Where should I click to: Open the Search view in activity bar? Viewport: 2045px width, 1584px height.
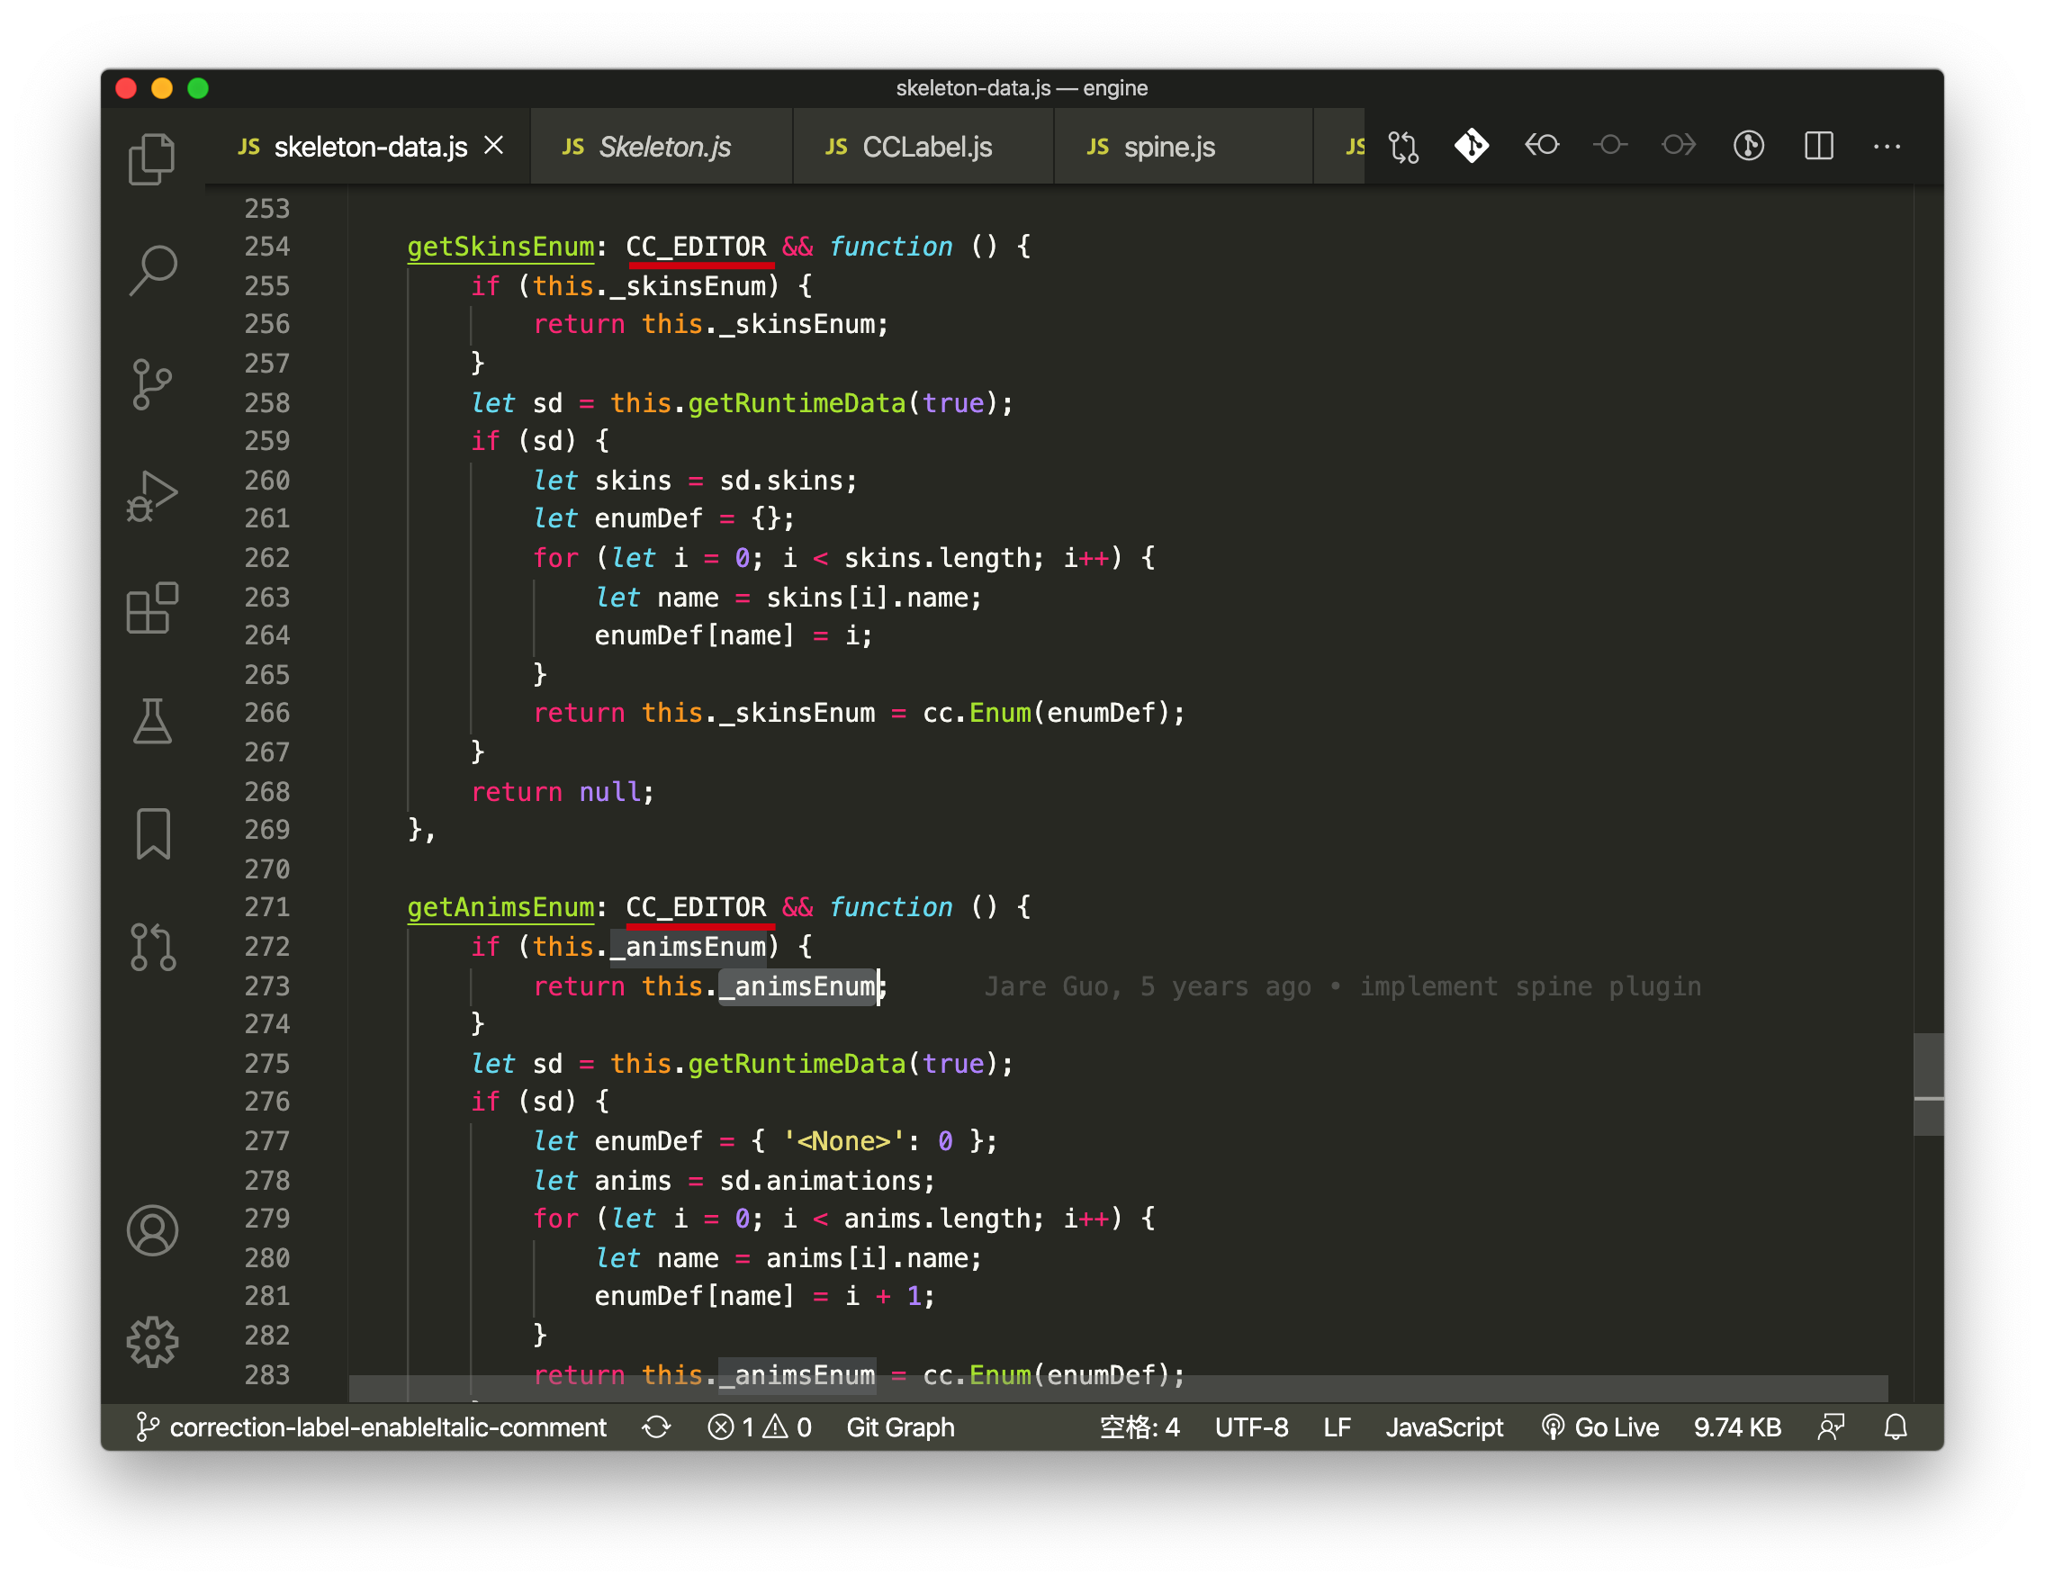coord(152,271)
